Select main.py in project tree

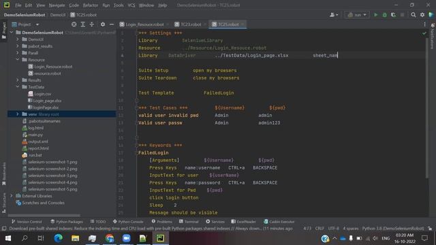pyautogui.click(x=35, y=135)
